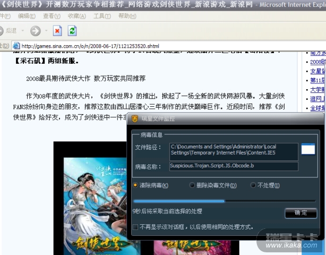
Task: Click the 9秒后将采取当前选择的处理 countdown text
Action: point(167,211)
